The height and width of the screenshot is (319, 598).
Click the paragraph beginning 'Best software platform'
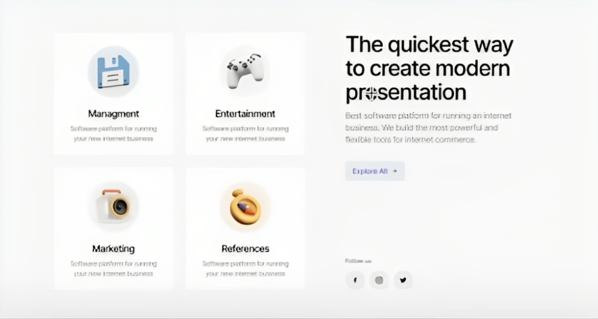tap(428, 128)
